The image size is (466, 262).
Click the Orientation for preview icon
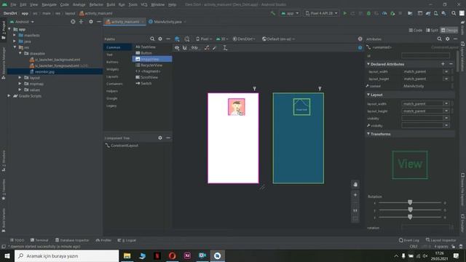point(186,39)
